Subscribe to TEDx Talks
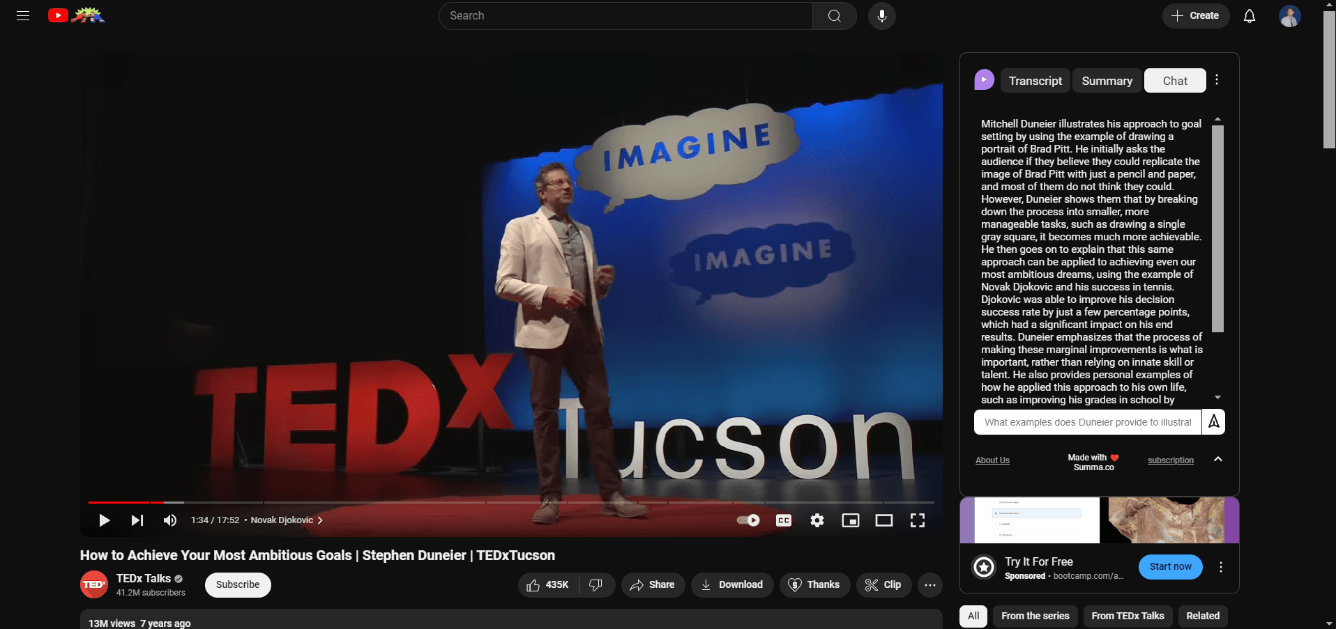The image size is (1336, 629). [x=237, y=584]
